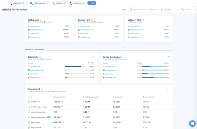Image resolution: width=197 pixels, height=129 pixels.
Task: Click the buzzfeed.com total visits bar
Action: pos(76,66)
